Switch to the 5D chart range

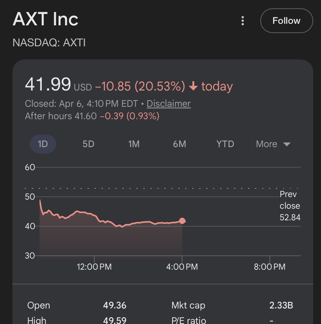click(88, 144)
